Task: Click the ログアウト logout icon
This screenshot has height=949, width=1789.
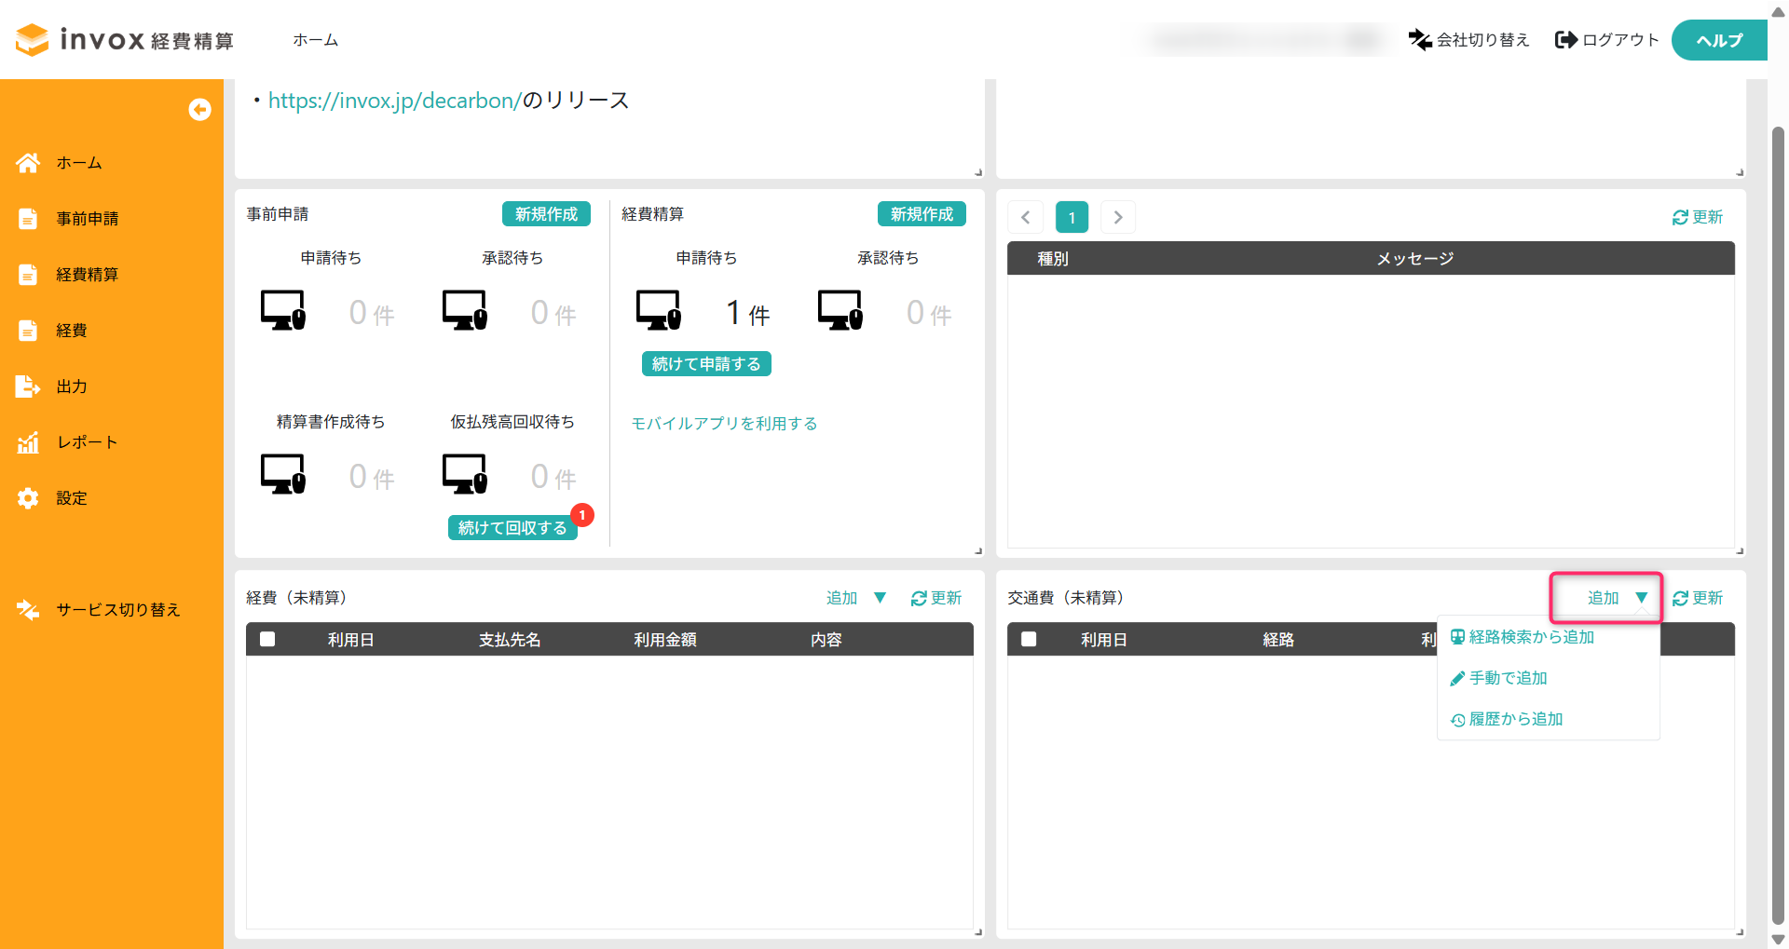Action: 1566,40
